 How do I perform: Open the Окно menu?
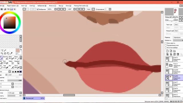(x=68, y=6)
